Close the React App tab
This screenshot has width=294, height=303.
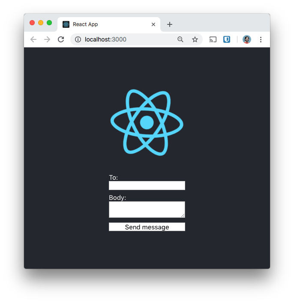[153, 24]
